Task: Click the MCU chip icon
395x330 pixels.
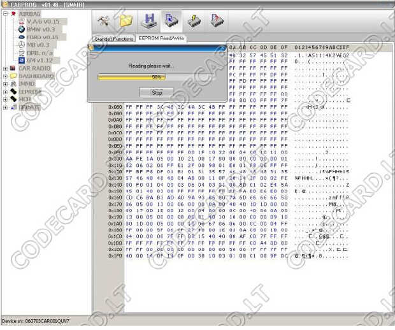Action: (x=13, y=99)
